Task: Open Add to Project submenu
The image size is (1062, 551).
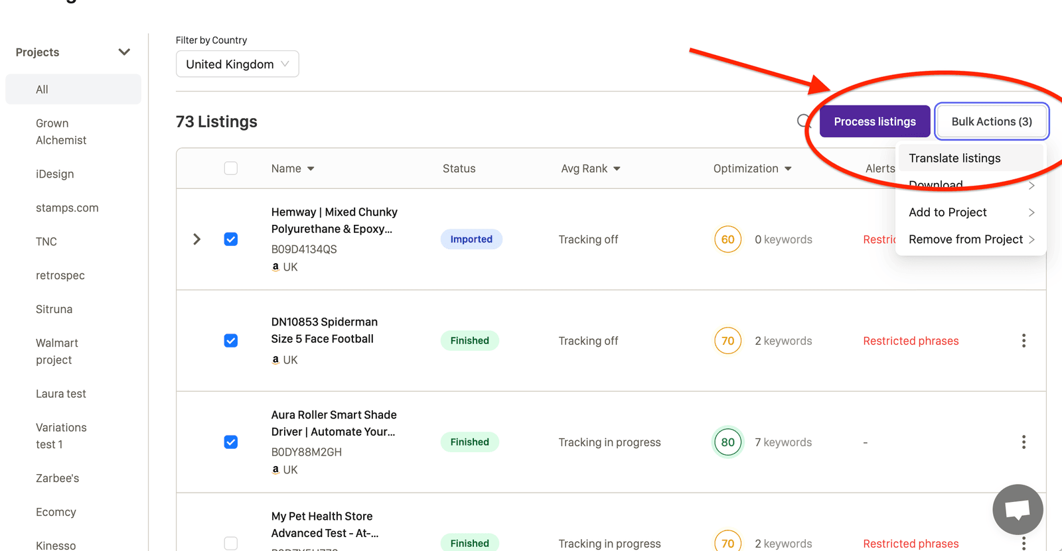Action: pos(971,212)
